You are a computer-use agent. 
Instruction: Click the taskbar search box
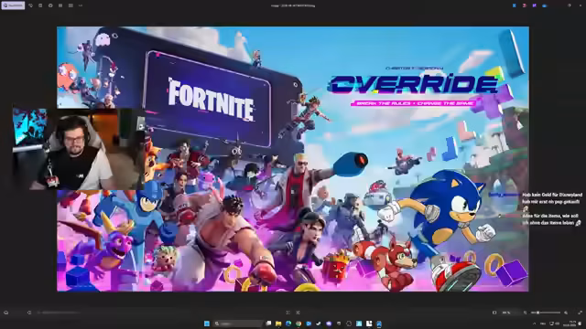[x=238, y=324]
